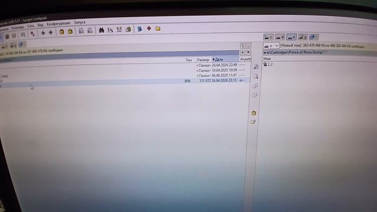Click the parent folder icon in right panel
Image resolution: width=377 pixels, height=212 pixels.
(265, 64)
